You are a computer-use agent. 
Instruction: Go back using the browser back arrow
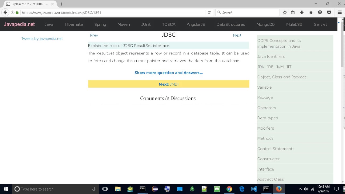coord(5,12)
